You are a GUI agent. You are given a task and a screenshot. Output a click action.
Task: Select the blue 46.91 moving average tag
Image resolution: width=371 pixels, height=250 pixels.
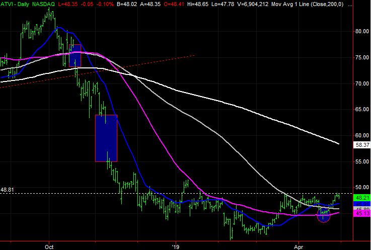pyautogui.click(x=362, y=204)
